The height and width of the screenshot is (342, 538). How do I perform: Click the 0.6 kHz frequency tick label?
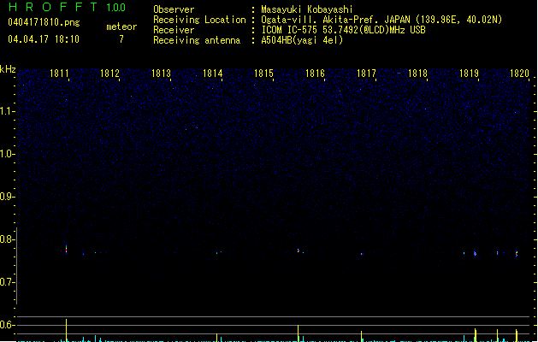click(x=7, y=325)
